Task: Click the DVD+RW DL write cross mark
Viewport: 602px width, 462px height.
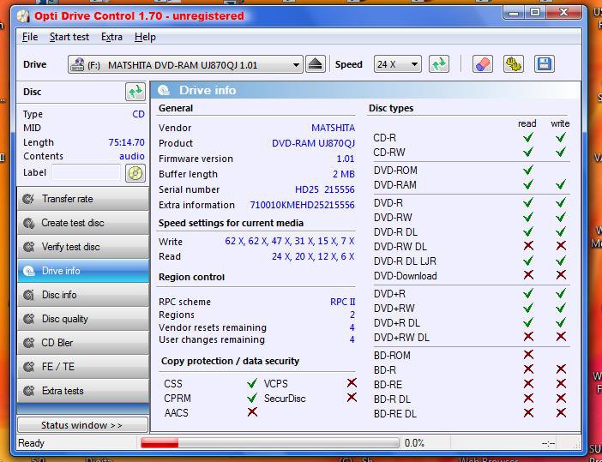Action: coord(561,337)
